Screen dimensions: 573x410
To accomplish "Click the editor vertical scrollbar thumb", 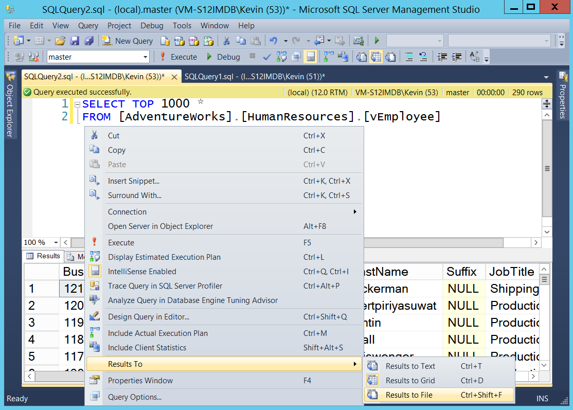I will click(x=547, y=168).
